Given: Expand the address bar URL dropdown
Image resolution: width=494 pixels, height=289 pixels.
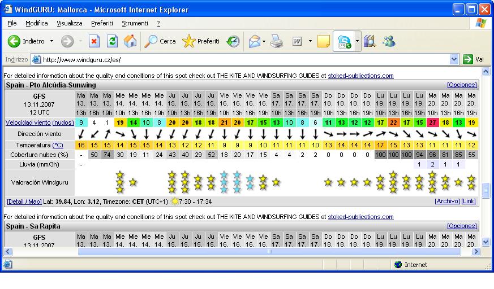Looking at the screenshot, I should click(x=454, y=59).
